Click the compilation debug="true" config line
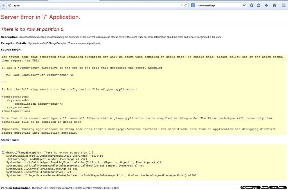 [39, 104]
